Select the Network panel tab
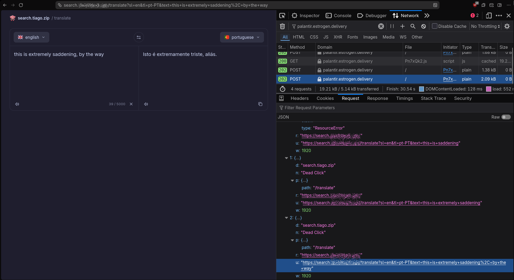Viewport: 514px width, 280px height. pyautogui.click(x=406, y=16)
